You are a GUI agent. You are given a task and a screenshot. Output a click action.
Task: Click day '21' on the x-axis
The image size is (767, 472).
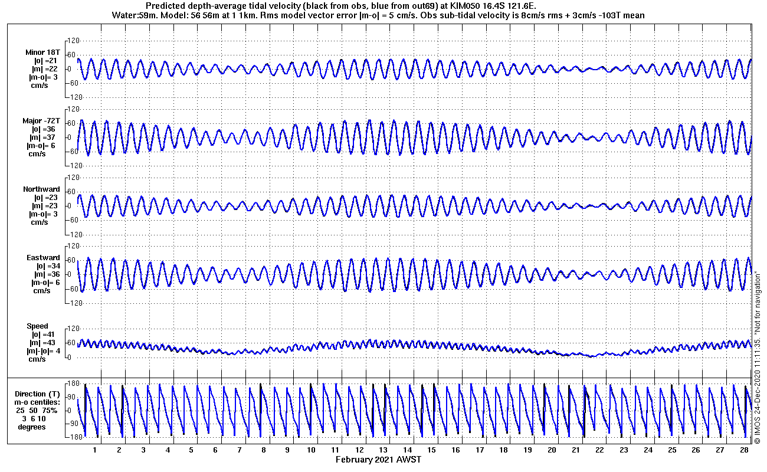pyautogui.click(x=576, y=450)
